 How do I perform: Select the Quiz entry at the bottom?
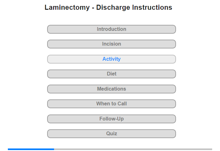(x=111, y=134)
